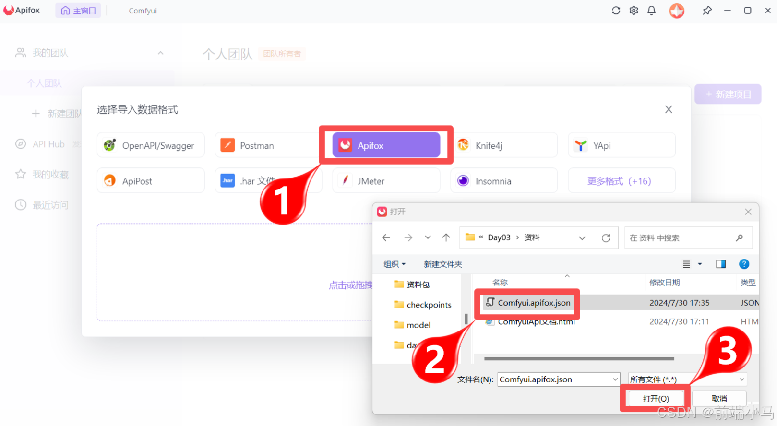Switch to the 主窗口 home tab
The height and width of the screenshot is (426, 777).
click(x=78, y=11)
